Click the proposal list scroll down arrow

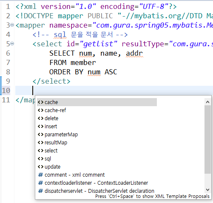tap(207, 190)
